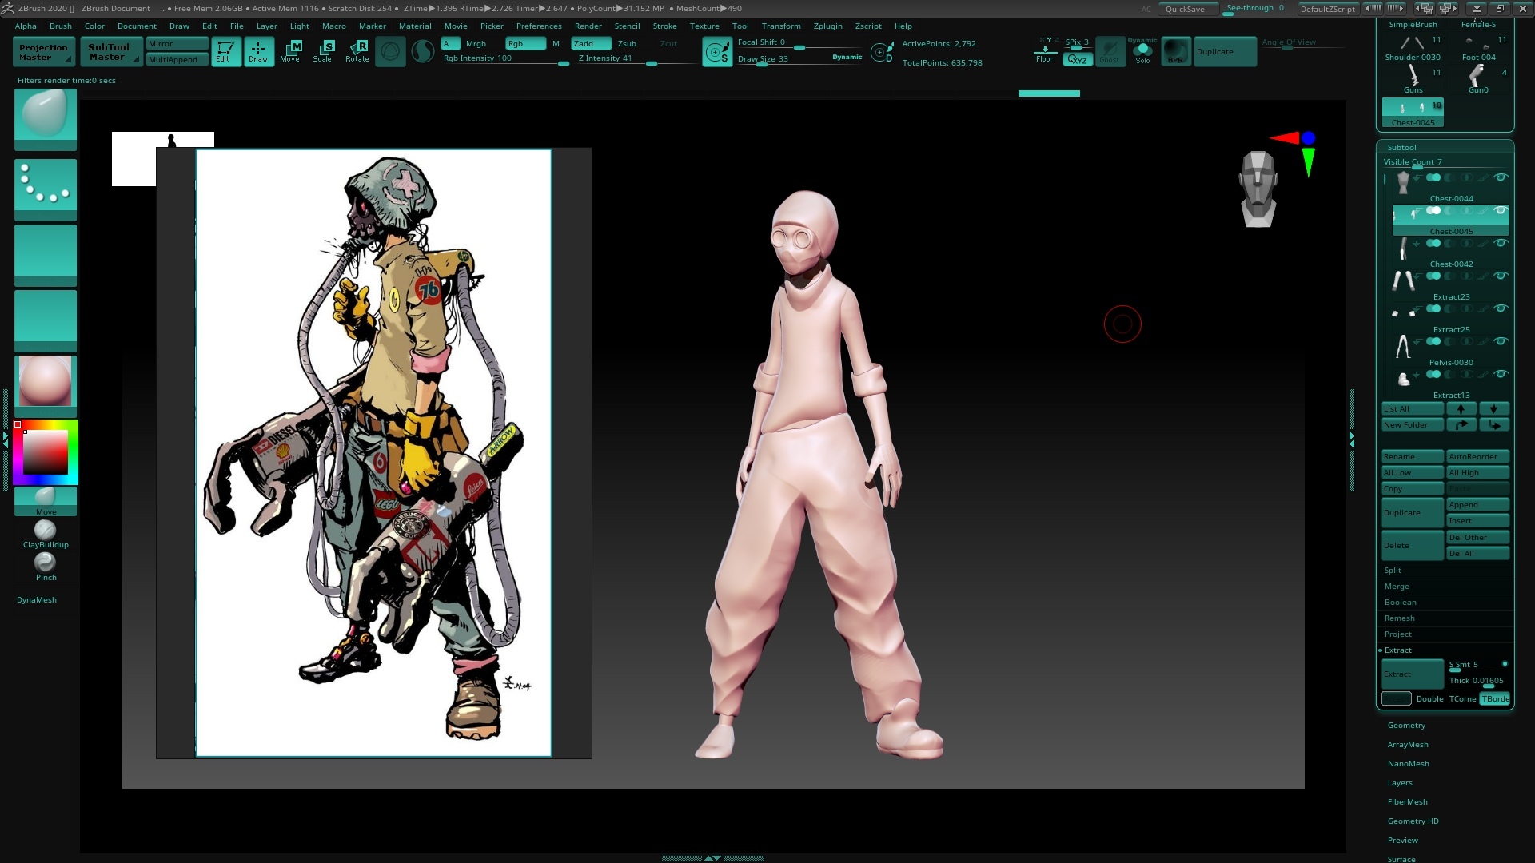Move subtool down with the down arrow
This screenshot has width=1535, height=863.
(1493, 408)
